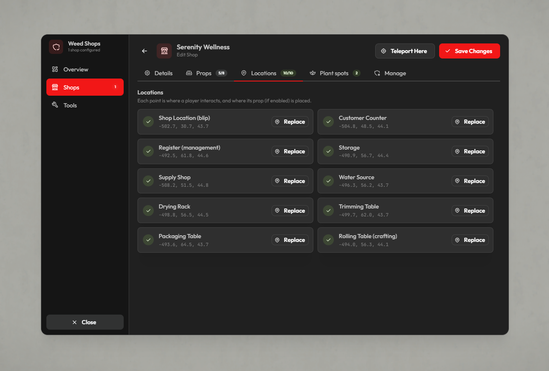Click the Close button in the sidebar

click(85, 322)
